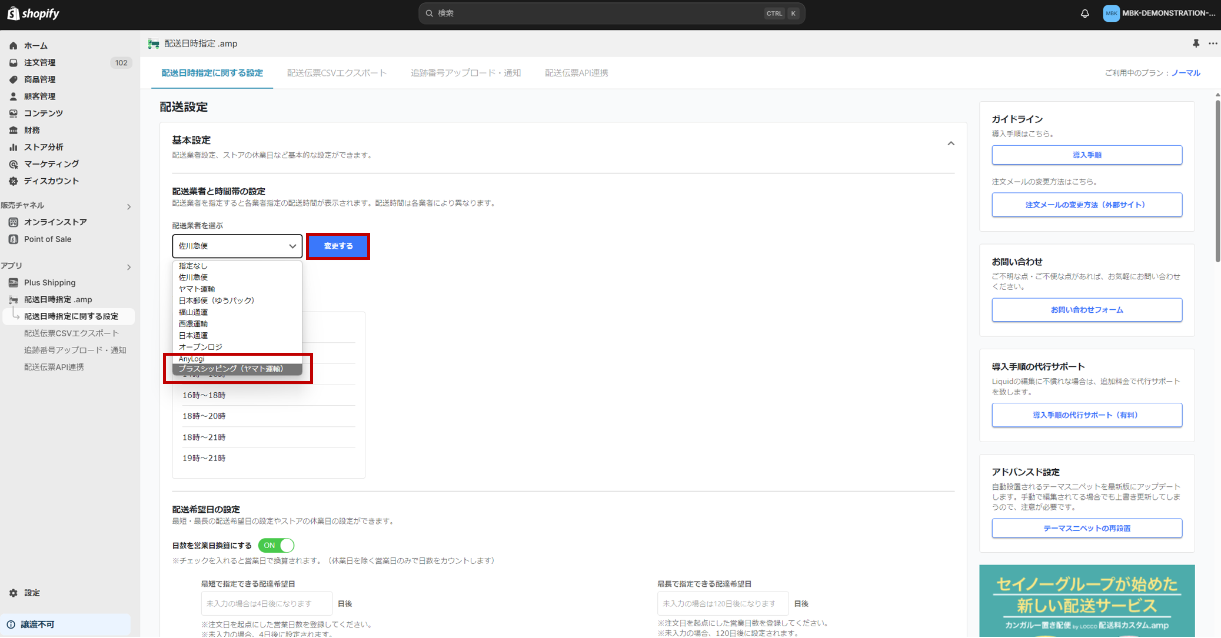Expand the Sales Channels section arrow

click(x=129, y=206)
